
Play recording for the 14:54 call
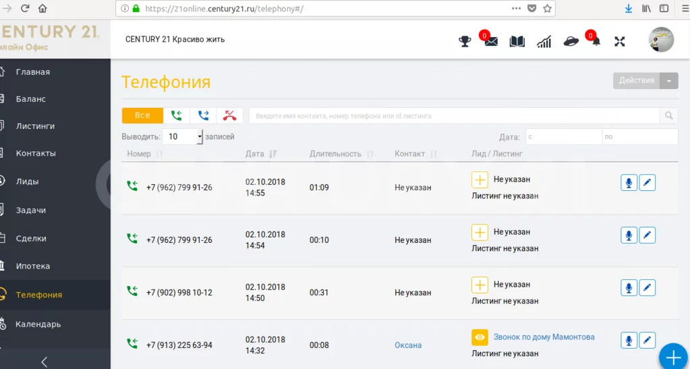[x=629, y=235]
